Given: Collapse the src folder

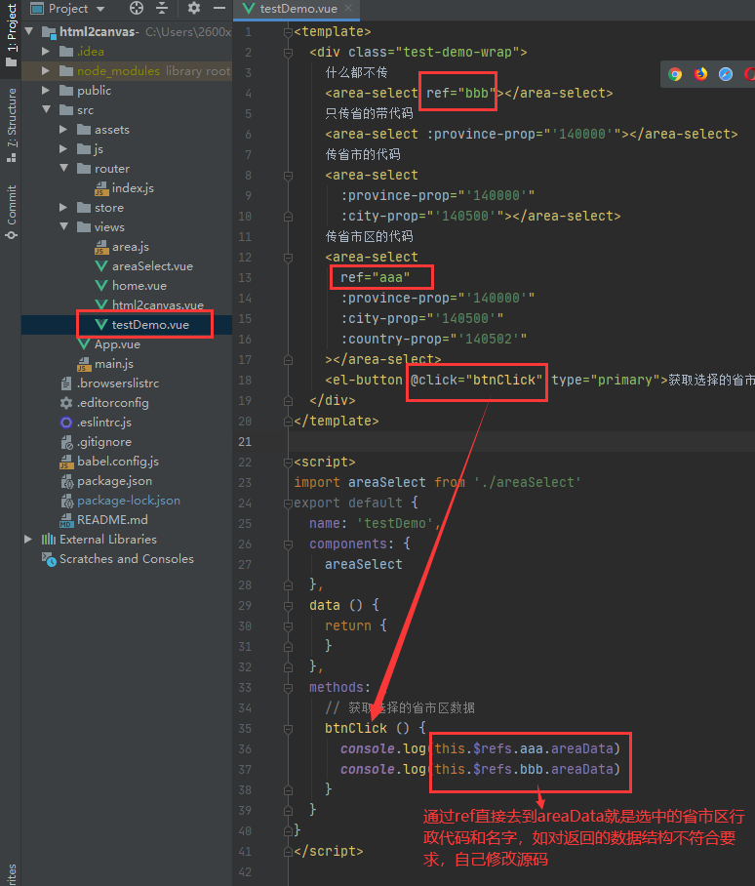Looking at the screenshot, I should click(46, 109).
